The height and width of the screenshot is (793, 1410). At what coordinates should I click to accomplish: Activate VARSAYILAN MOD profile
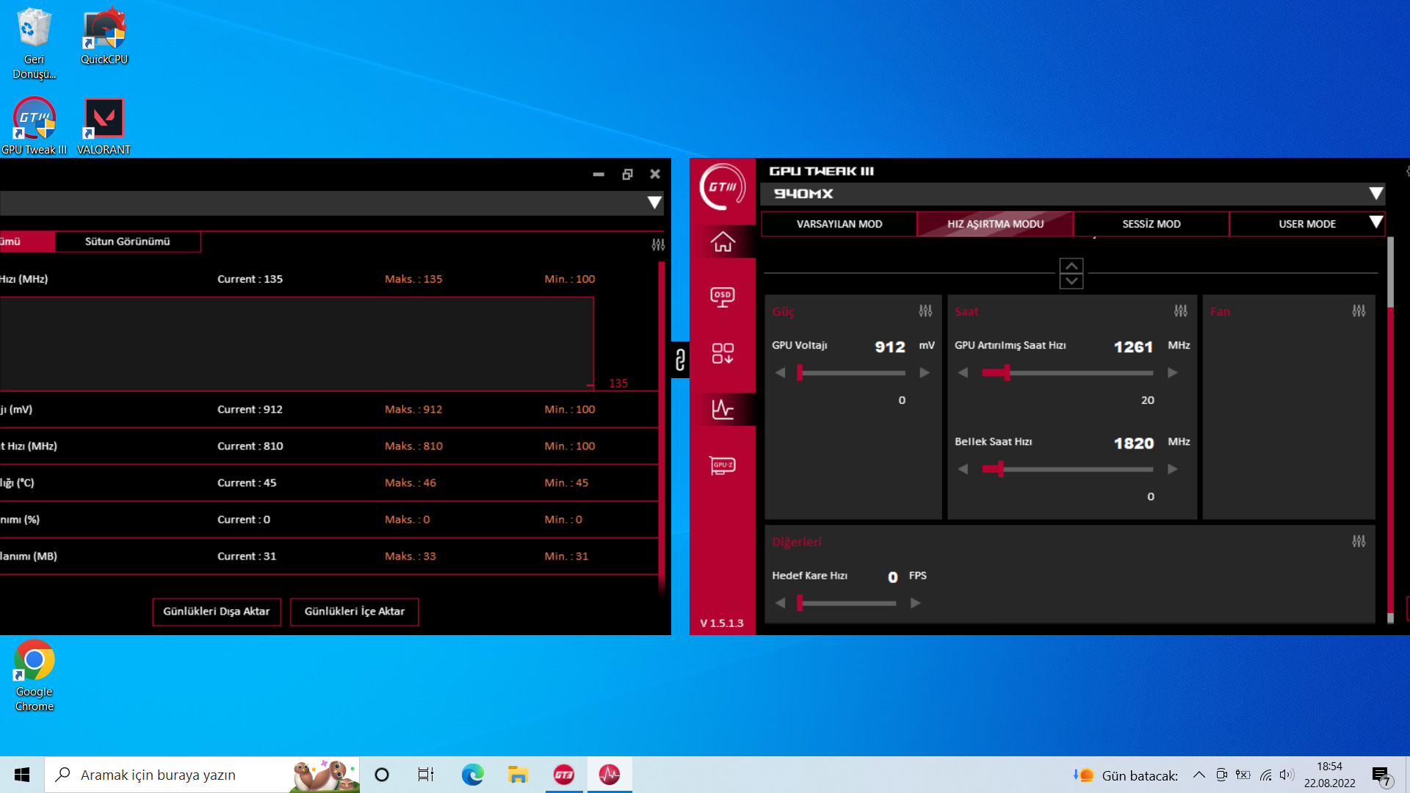coord(839,224)
